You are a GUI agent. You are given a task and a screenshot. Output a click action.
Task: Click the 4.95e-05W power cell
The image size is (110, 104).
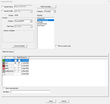(25, 71)
